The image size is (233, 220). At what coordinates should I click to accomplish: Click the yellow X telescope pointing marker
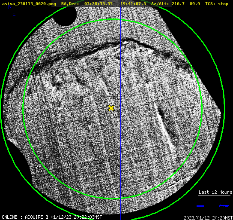[x=111, y=108]
